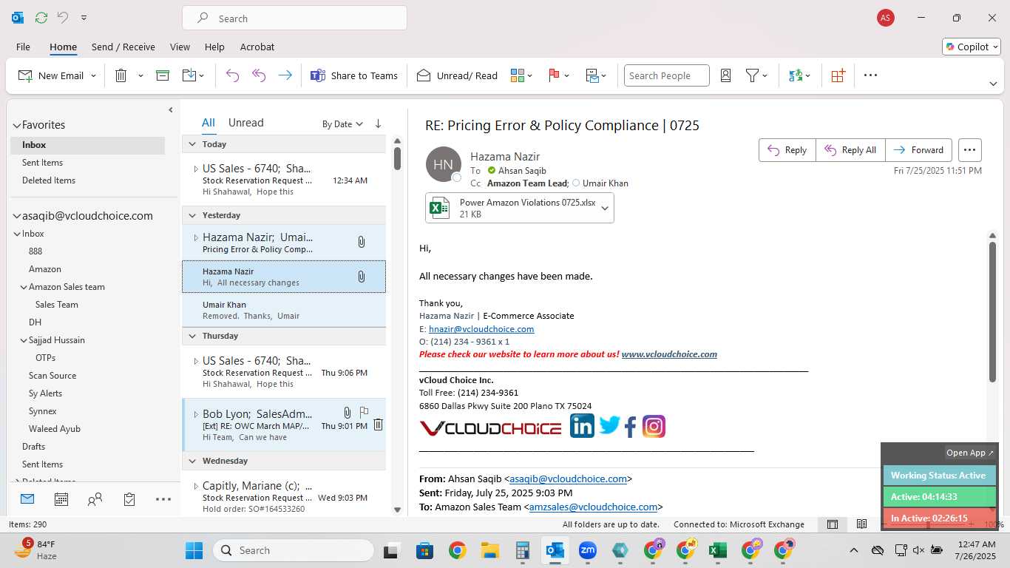The width and height of the screenshot is (1010, 568).
Task: Collapse the Favorites section
Action: [x=17, y=125]
